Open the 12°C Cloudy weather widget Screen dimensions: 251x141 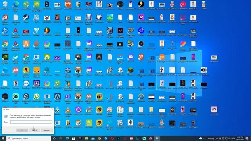[x=207, y=138]
